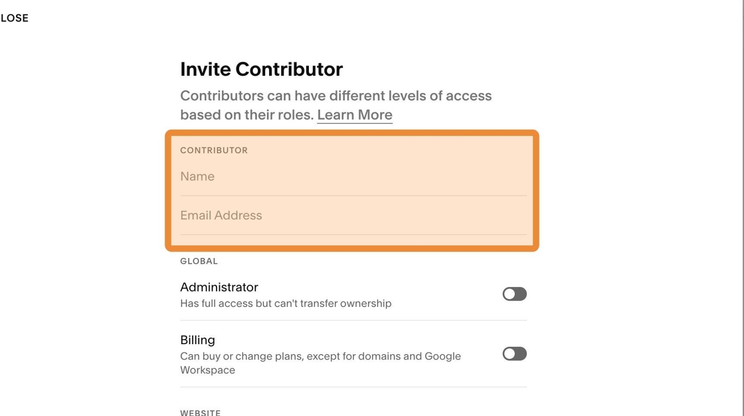Screen dimensions: 744x416
Task: Select the Billing role label
Action: [x=197, y=340]
